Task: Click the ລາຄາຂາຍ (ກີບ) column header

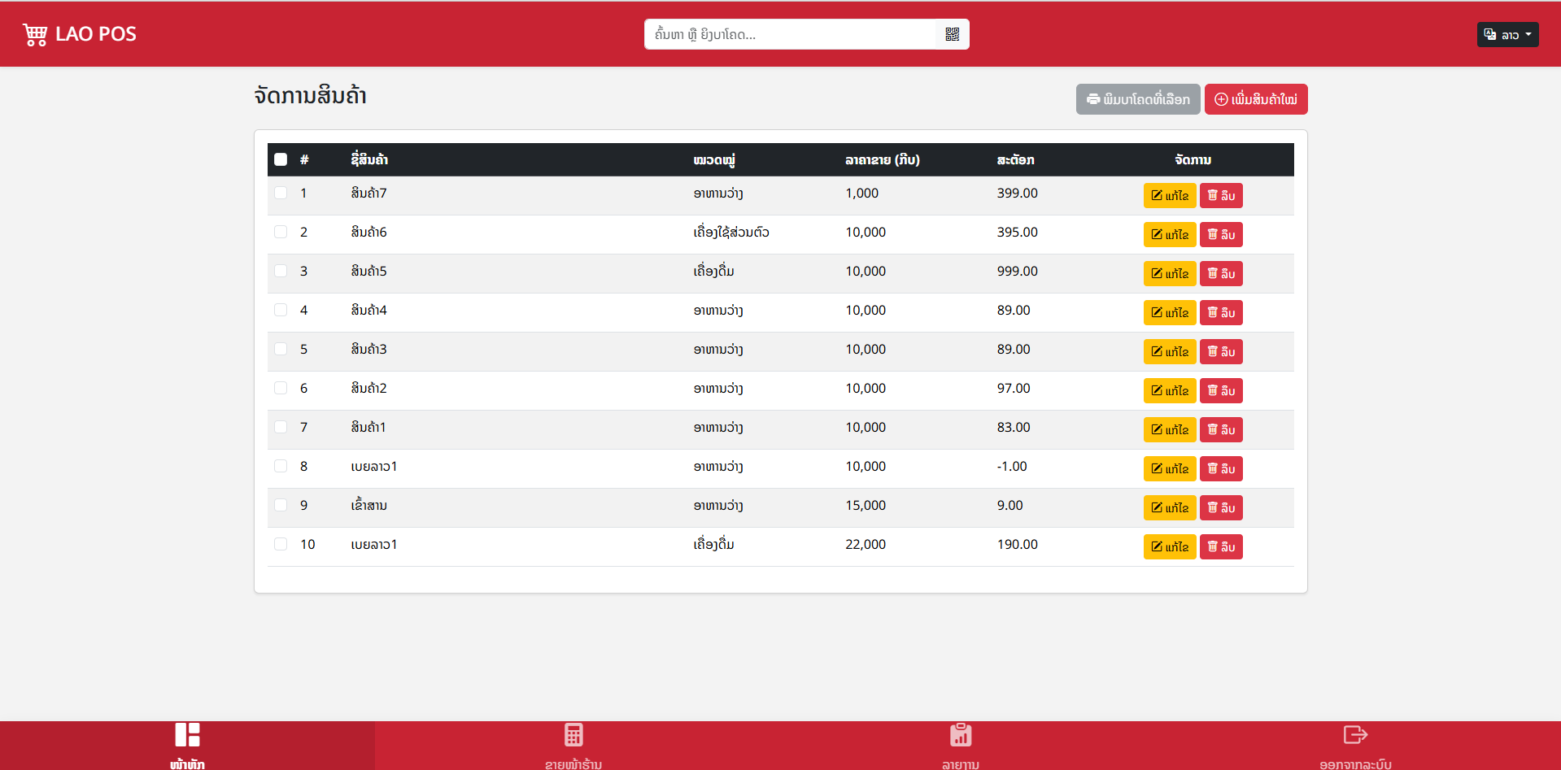Action: click(882, 159)
